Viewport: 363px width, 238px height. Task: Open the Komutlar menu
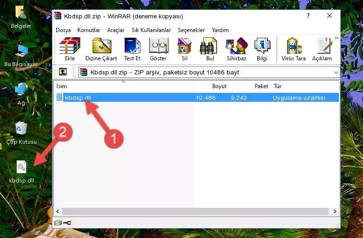[x=89, y=30]
